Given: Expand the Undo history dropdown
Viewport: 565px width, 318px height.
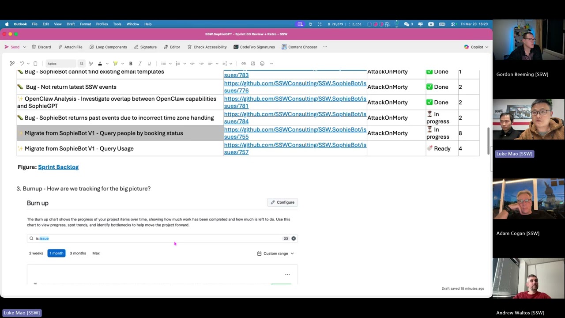Looking at the screenshot, I should 28,64.
